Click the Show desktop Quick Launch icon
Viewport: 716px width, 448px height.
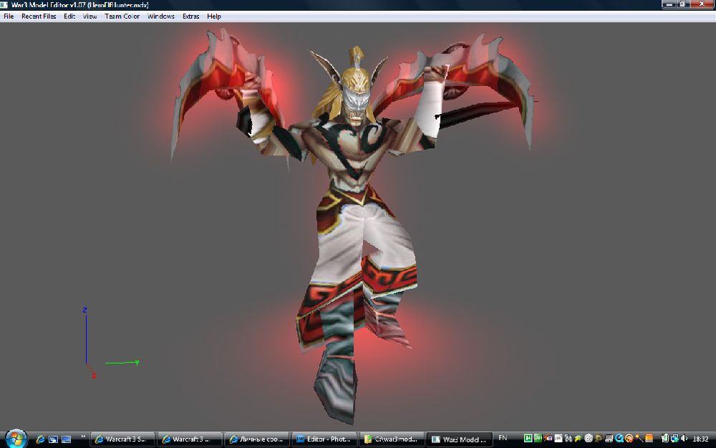coord(66,439)
